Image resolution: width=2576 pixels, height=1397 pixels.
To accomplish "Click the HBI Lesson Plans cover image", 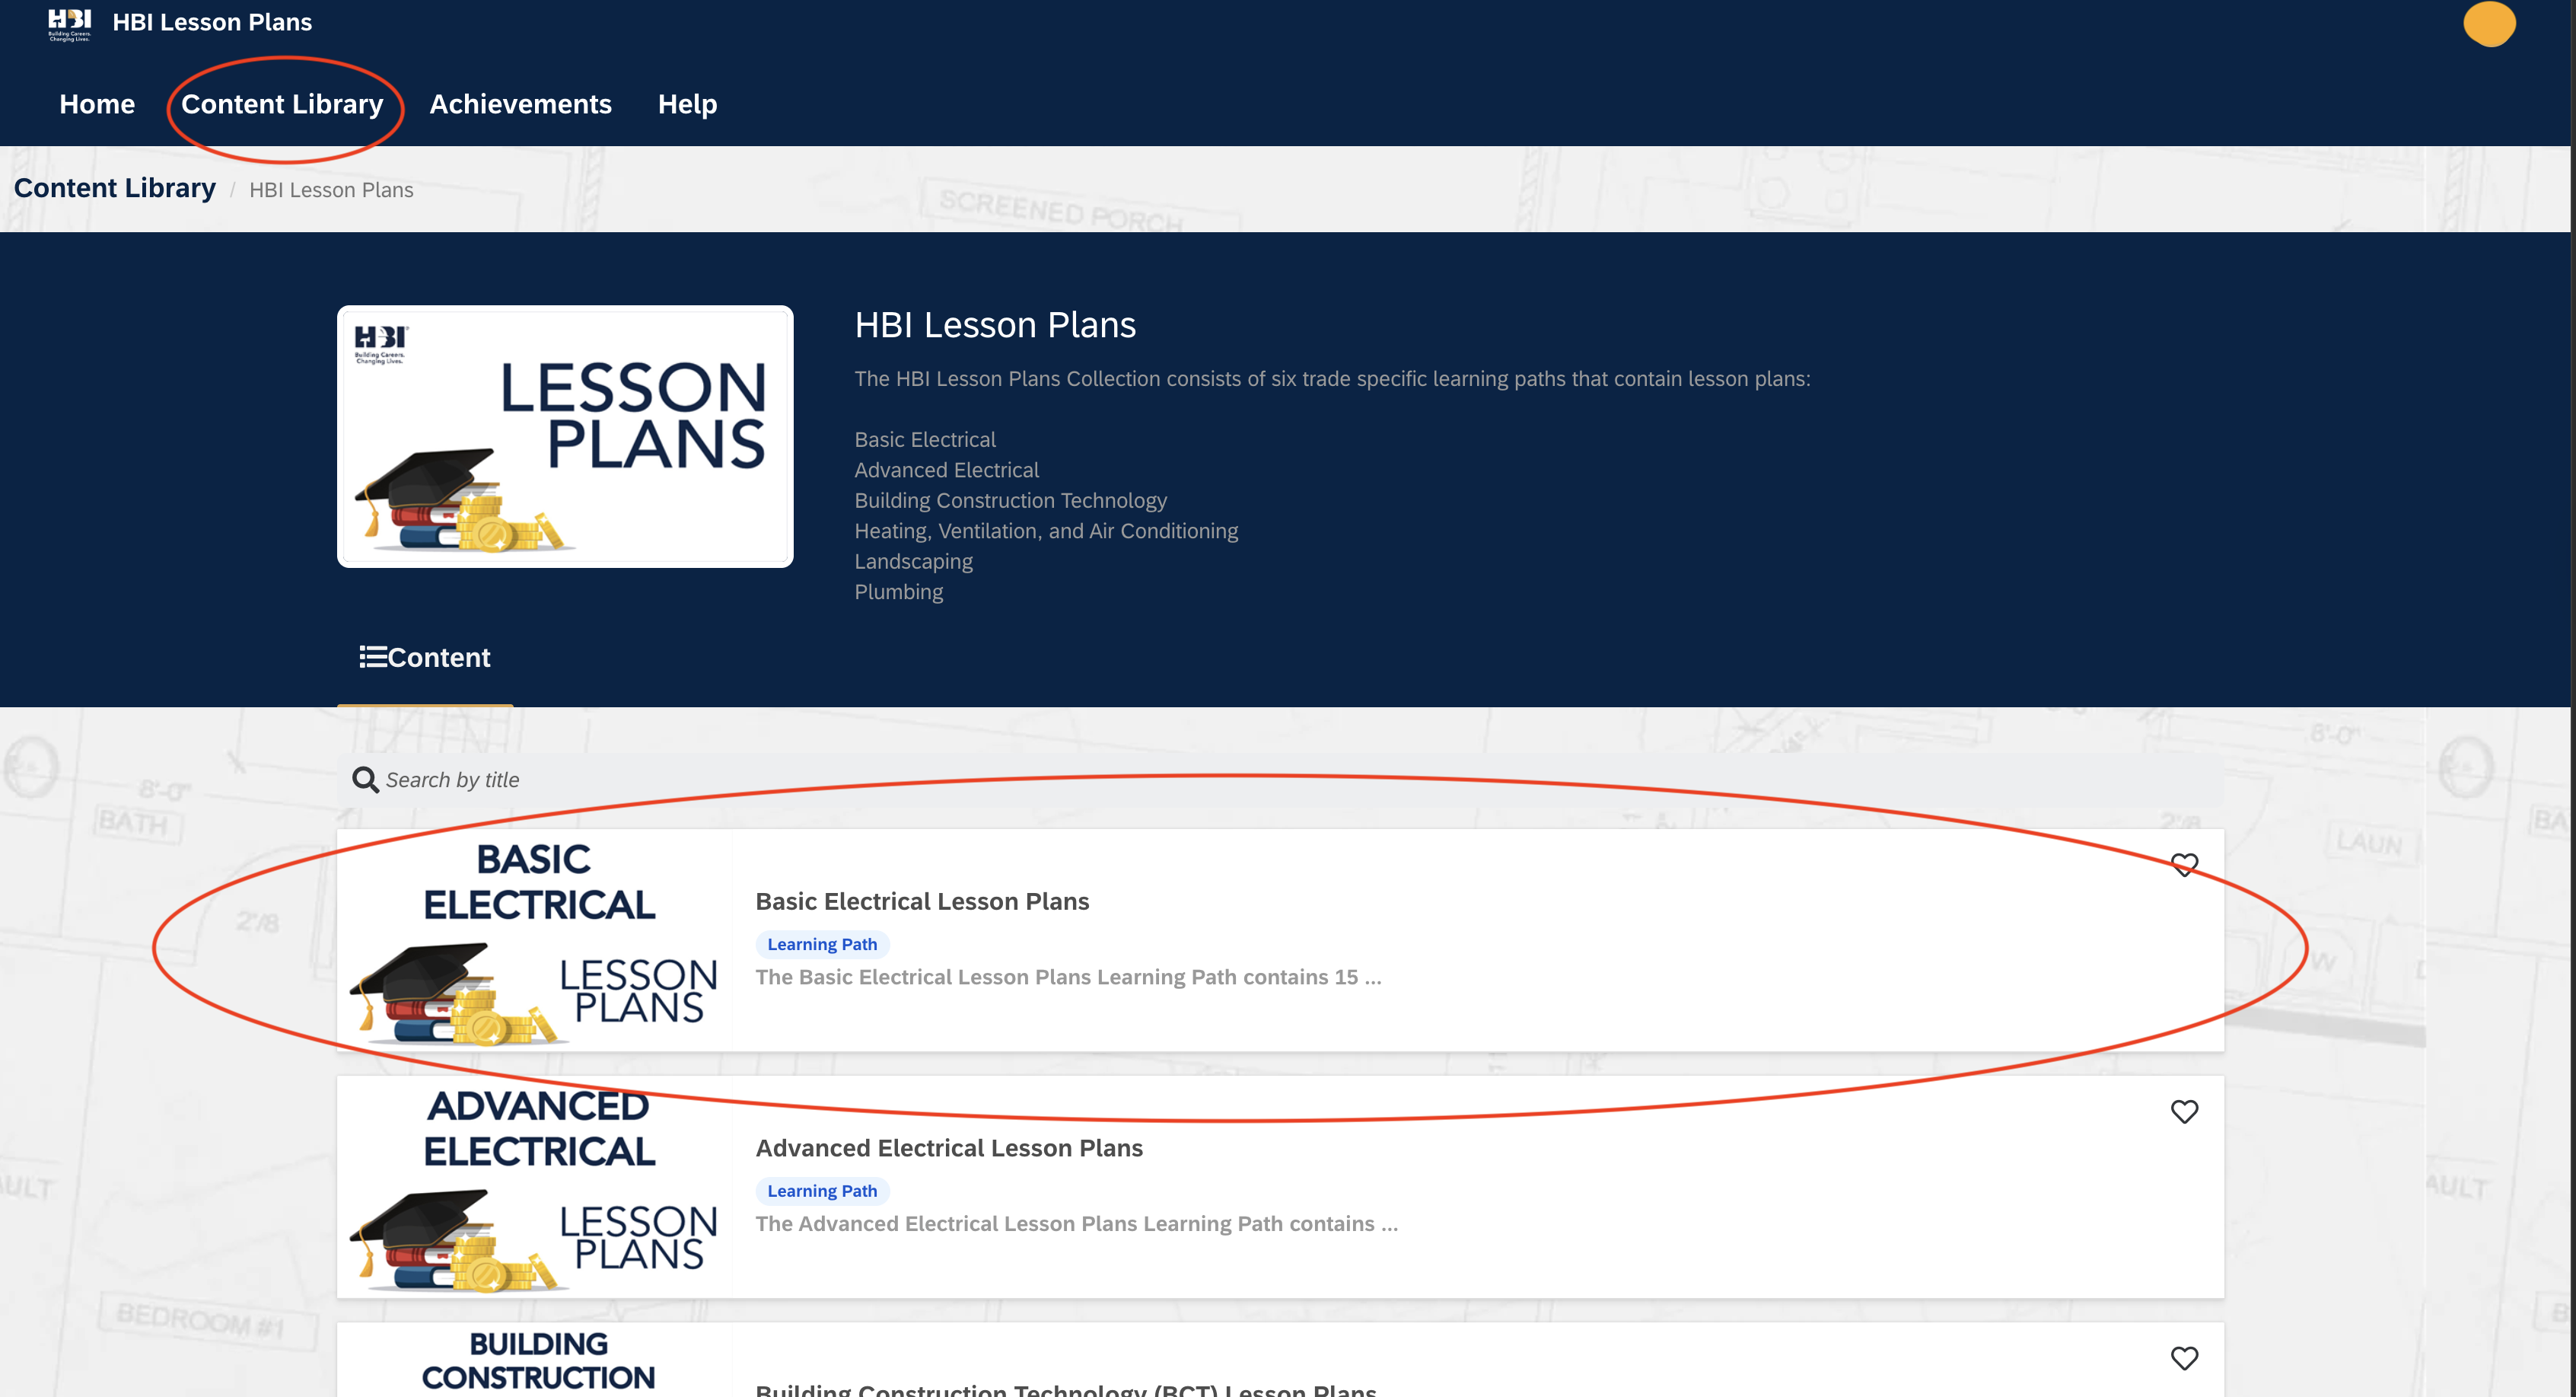I will point(565,436).
